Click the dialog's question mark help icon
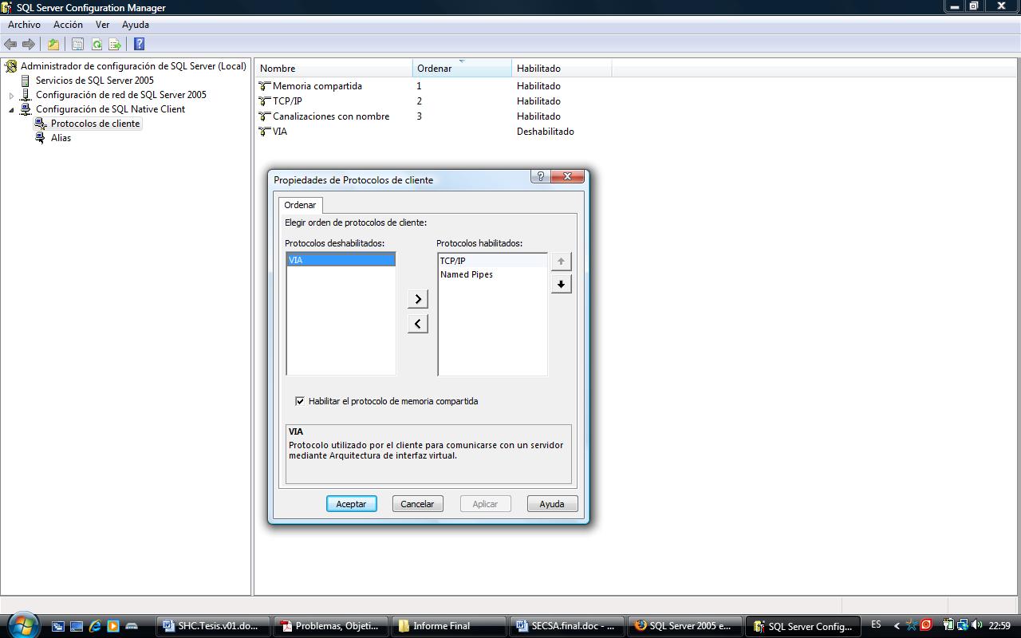 click(x=541, y=176)
